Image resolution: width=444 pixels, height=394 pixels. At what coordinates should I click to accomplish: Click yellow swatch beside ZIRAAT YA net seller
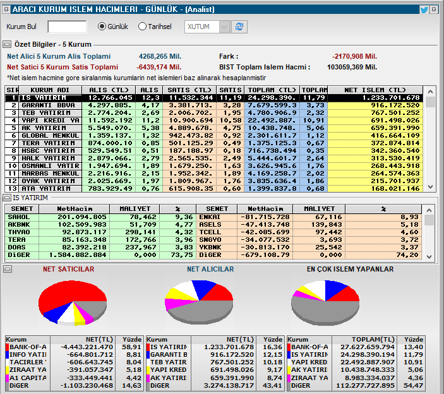pos(7,370)
